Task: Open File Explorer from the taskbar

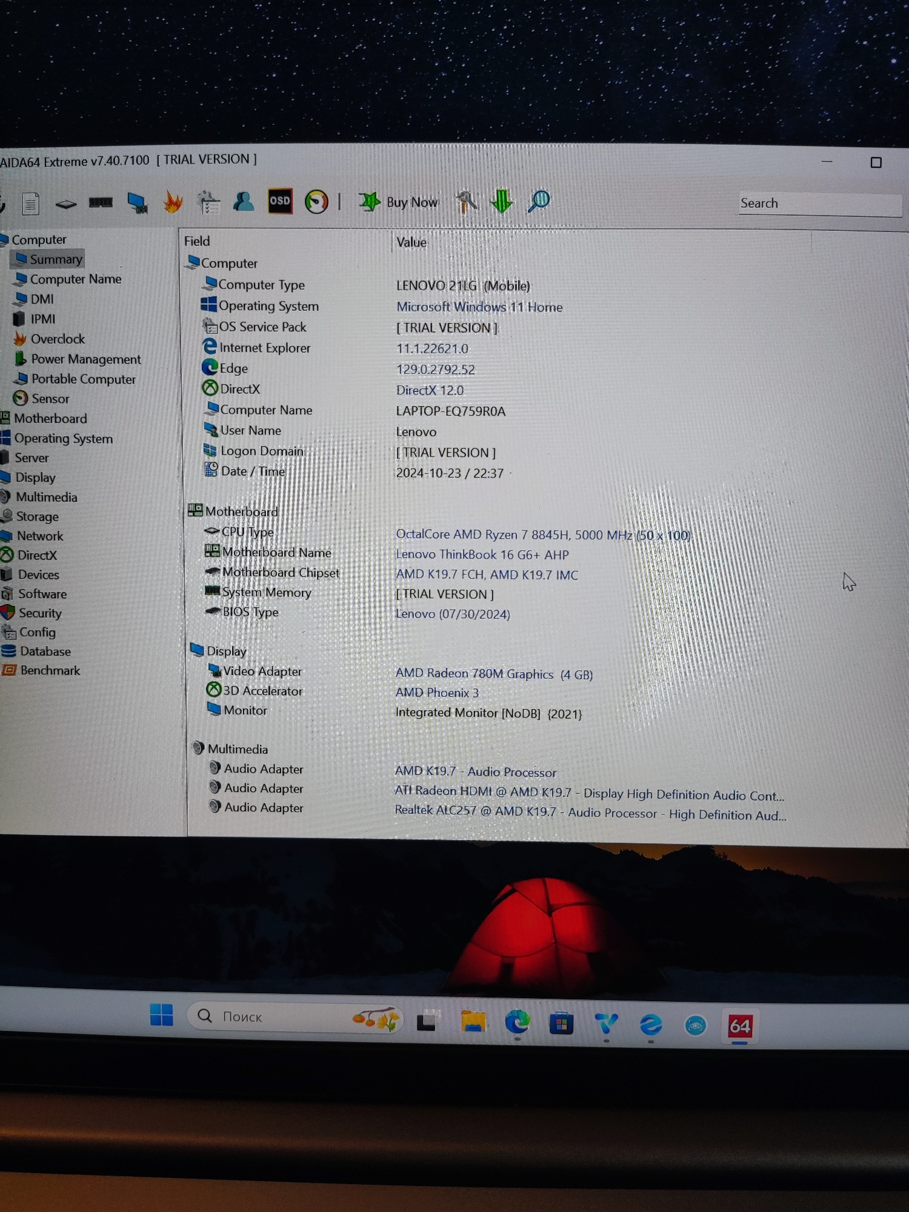Action: pos(473,1022)
